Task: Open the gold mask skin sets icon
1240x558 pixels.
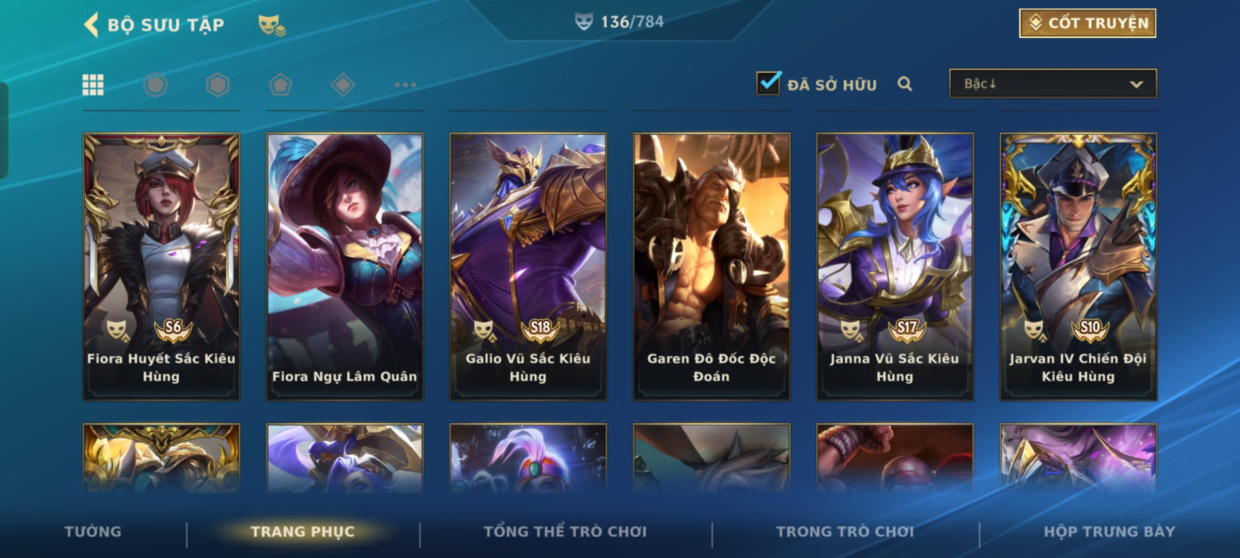Action: [x=272, y=25]
